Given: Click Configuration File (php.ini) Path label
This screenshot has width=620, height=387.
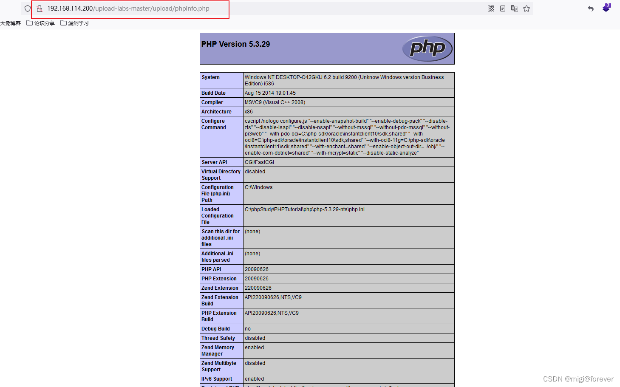Looking at the screenshot, I should 218,194.
